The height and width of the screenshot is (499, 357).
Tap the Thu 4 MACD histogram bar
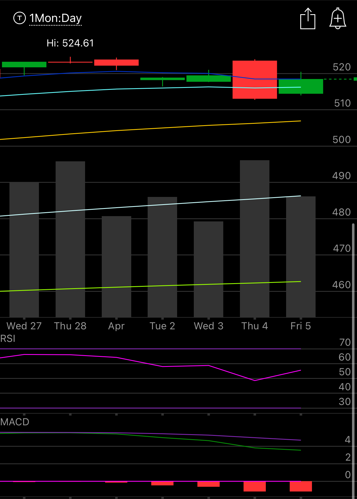(x=255, y=486)
